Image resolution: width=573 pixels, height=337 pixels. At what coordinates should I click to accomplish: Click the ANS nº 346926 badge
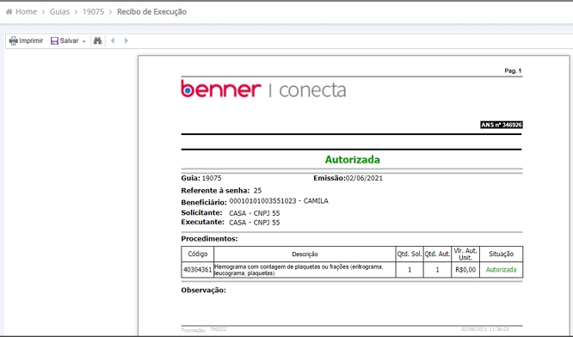coord(501,125)
